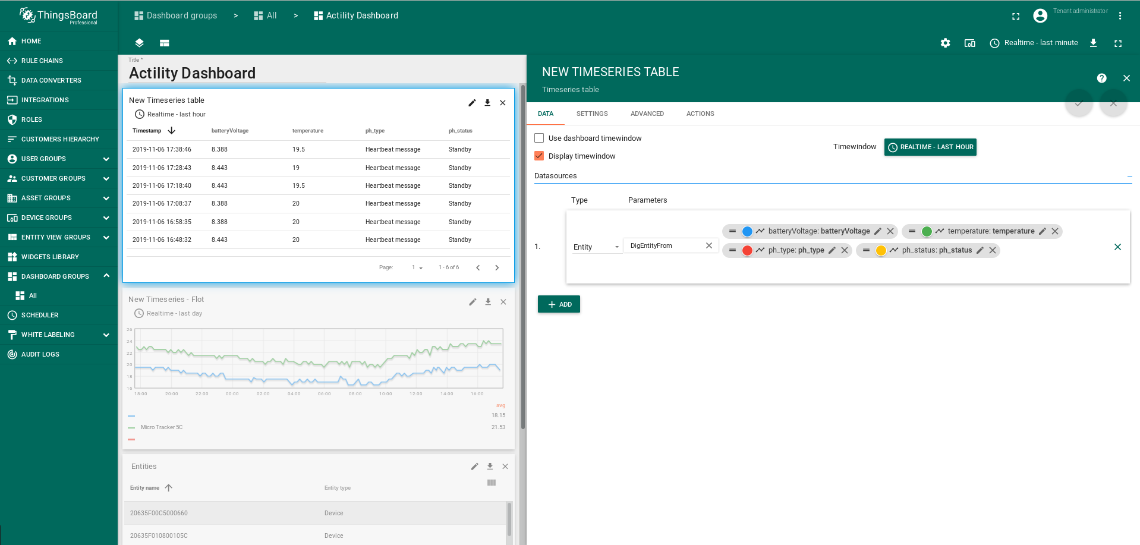This screenshot has width=1140, height=545.
Task: Click blue batteryVoltage color swatch
Action: [x=747, y=231]
